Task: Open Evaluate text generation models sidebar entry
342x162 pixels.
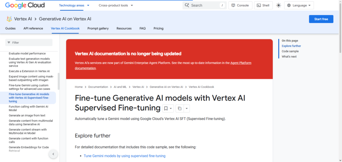Action: coord(30,62)
